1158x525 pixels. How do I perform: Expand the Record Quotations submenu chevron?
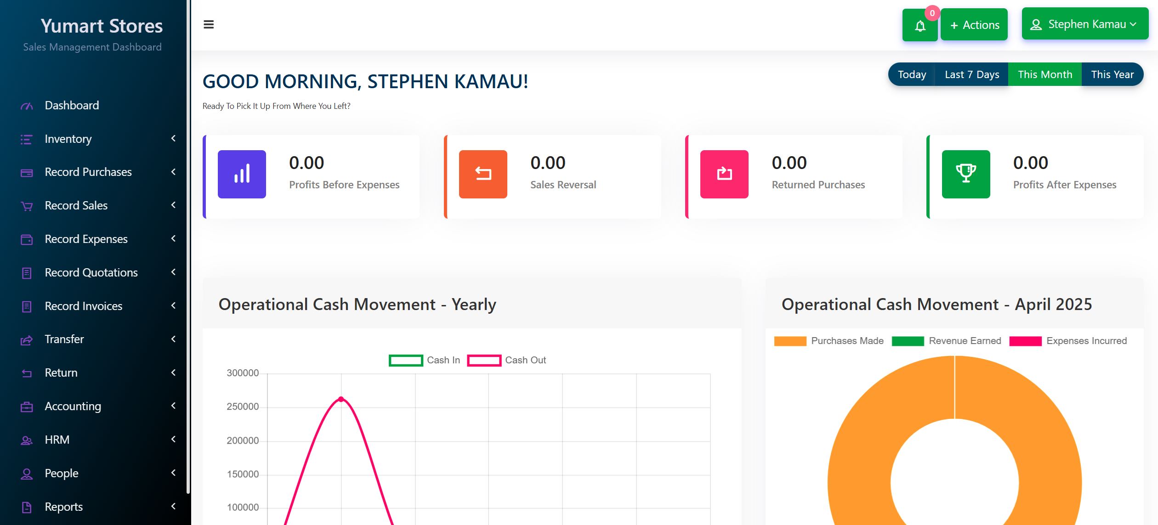pyautogui.click(x=173, y=272)
